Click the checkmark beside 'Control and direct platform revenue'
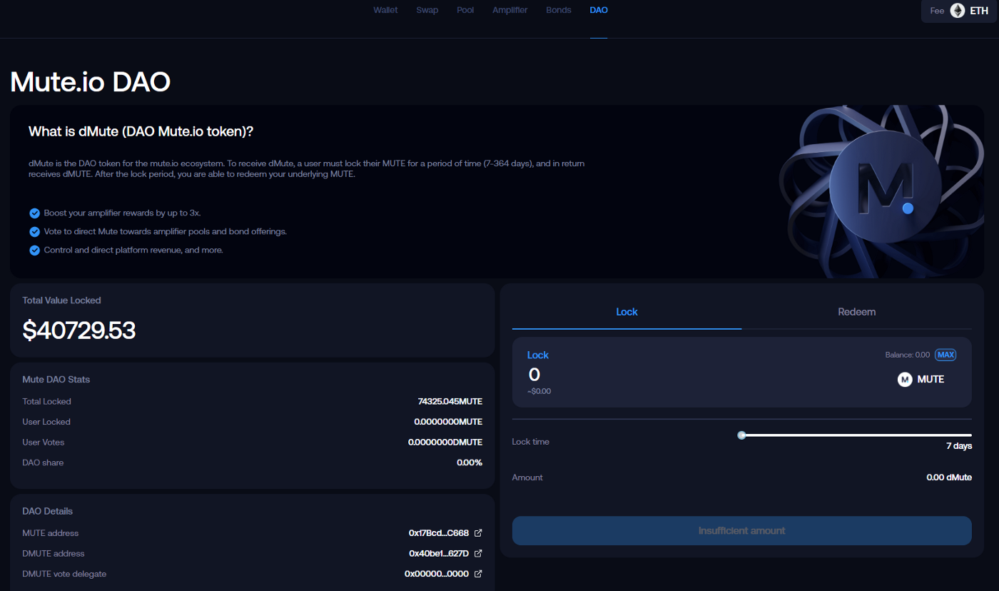Viewport: 999px width, 591px height. click(x=34, y=250)
